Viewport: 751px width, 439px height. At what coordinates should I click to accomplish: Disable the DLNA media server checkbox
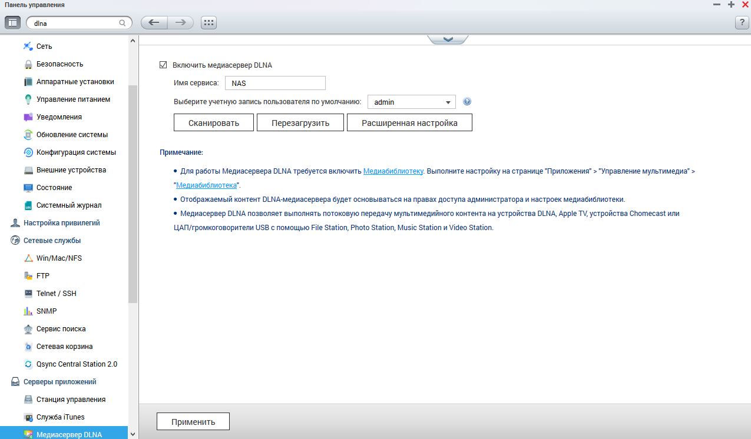pos(163,65)
